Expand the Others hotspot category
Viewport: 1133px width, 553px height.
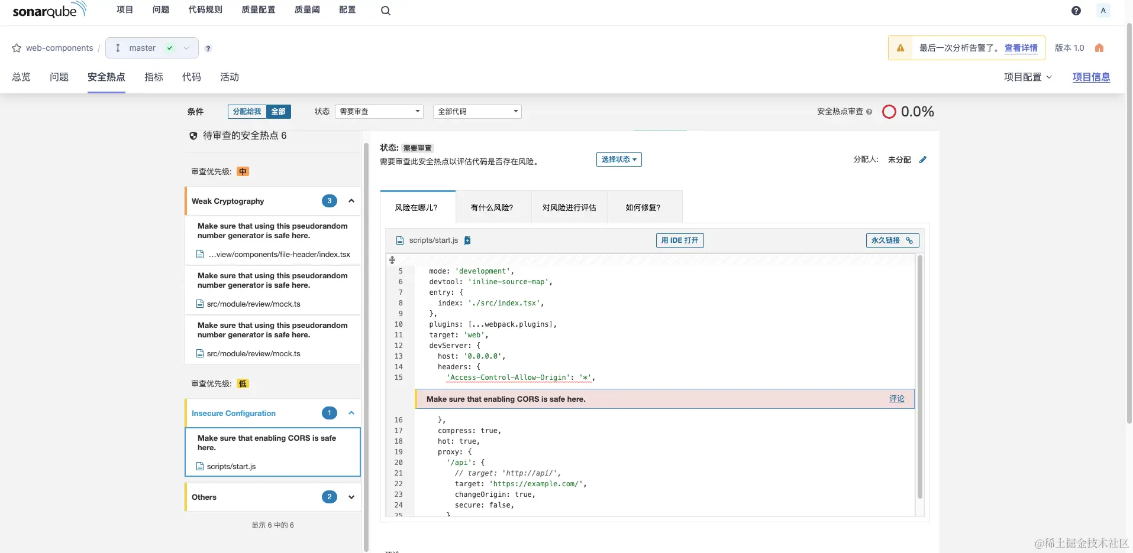pyautogui.click(x=351, y=497)
